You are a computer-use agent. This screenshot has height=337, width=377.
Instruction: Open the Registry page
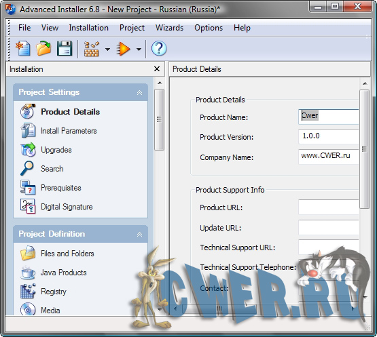[x=54, y=292]
